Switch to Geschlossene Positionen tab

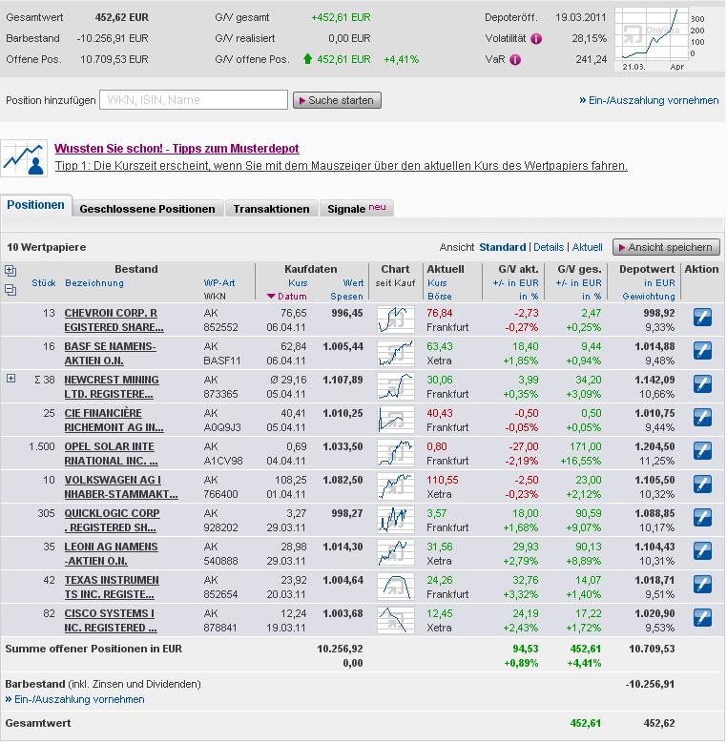pos(147,209)
